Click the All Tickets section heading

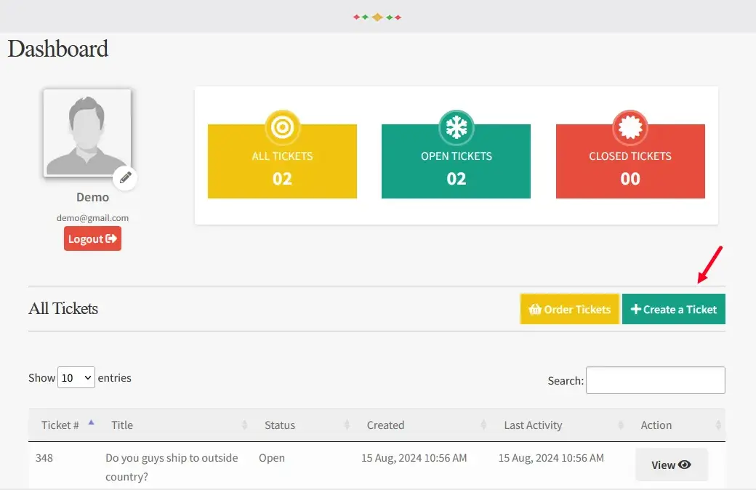[x=63, y=309]
